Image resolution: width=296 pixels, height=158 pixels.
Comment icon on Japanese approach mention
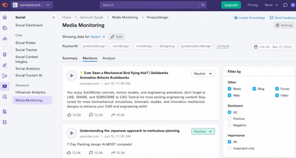tap(91, 153)
